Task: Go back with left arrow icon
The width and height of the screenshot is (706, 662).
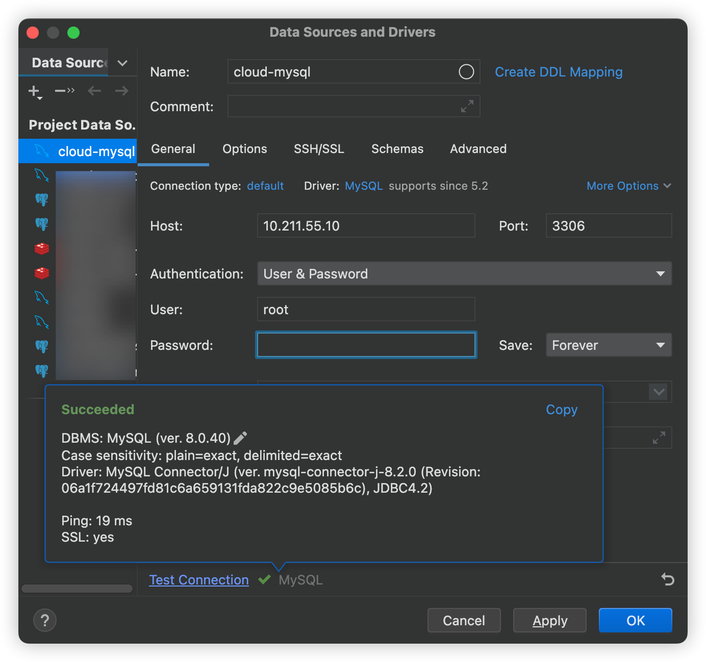Action: [94, 91]
